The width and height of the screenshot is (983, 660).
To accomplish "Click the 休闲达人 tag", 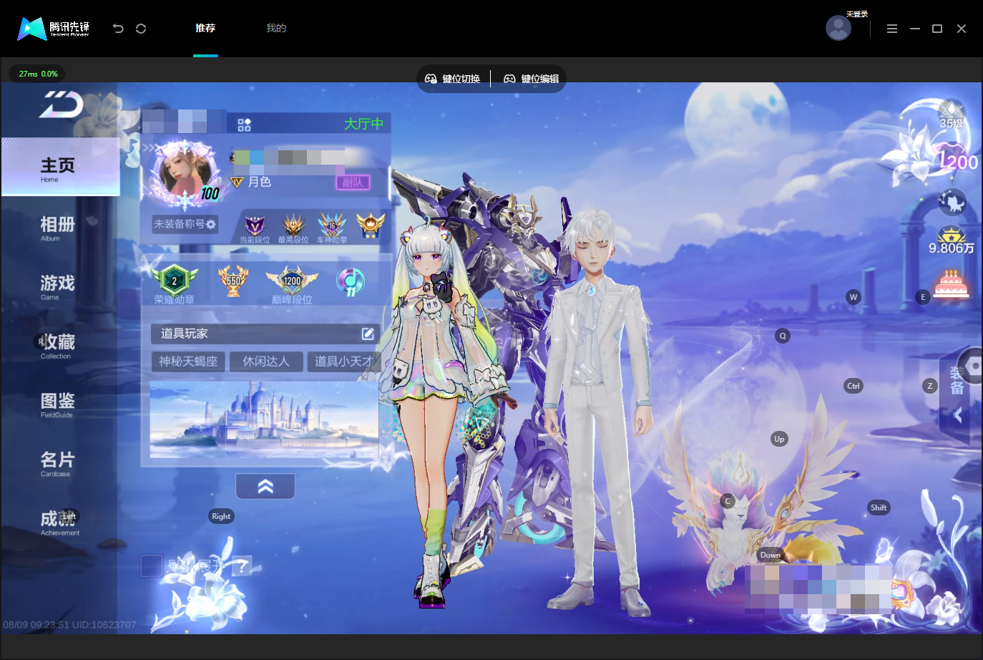I will coord(266,361).
